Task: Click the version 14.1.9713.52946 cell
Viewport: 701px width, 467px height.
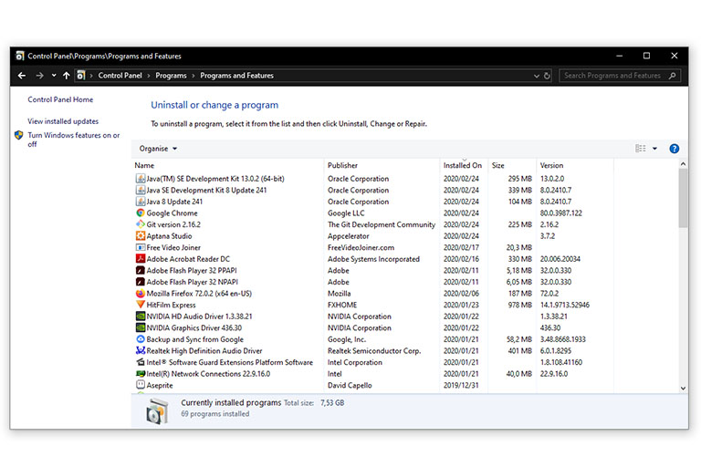Action: pos(565,306)
